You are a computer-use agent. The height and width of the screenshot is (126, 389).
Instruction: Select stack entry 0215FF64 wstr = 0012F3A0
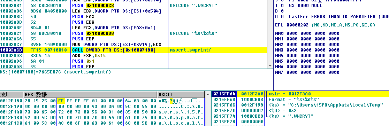(300, 94)
